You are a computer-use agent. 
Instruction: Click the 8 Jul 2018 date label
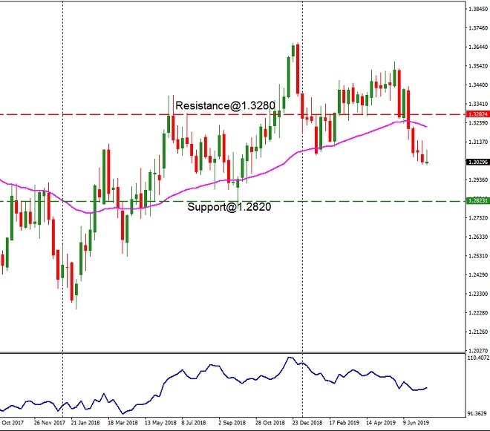(x=194, y=423)
